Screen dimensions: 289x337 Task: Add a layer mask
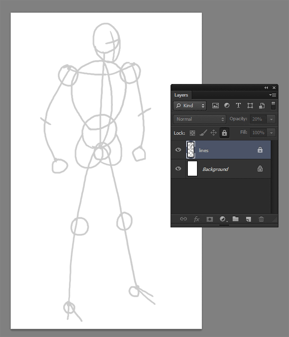click(210, 219)
